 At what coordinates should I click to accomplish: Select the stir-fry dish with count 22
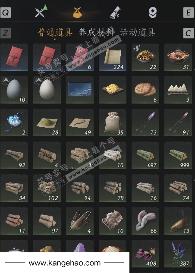coord(145,57)
